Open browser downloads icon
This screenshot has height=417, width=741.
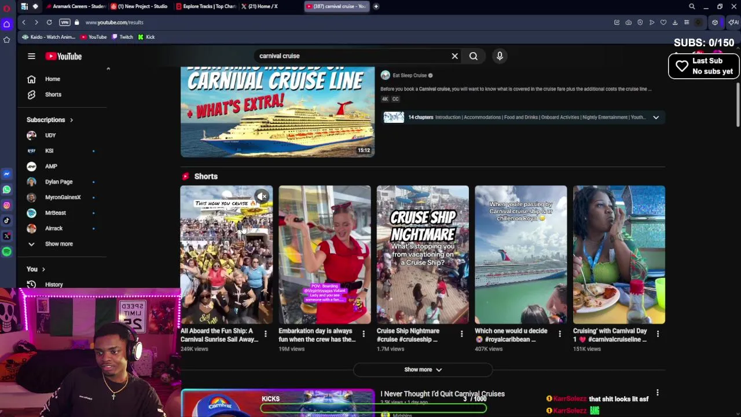pyautogui.click(x=675, y=22)
